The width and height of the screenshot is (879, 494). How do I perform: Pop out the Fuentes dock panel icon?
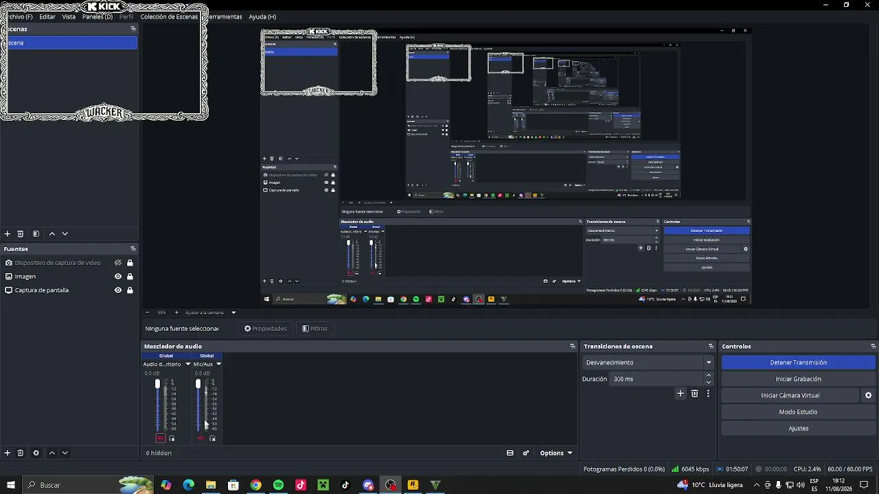133,249
